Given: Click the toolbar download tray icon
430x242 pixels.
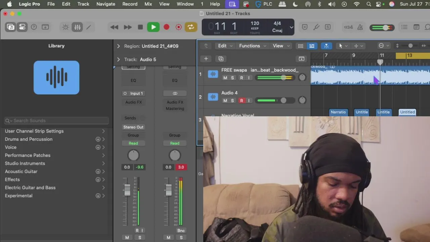Looking at the screenshot, I should tap(45, 27).
